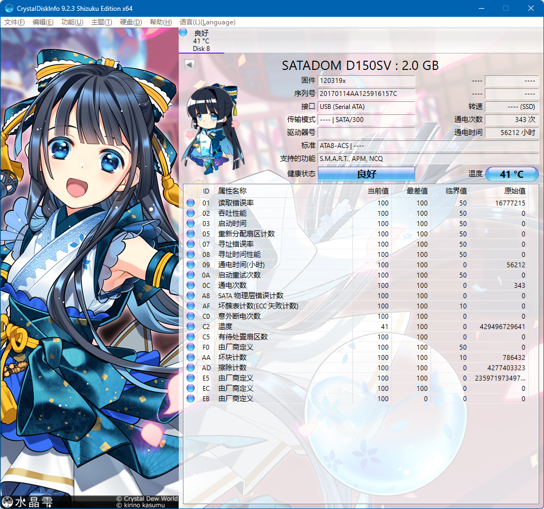Click the status orb of row C5 有待处置扇区数
Viewport: 544px width, 509px height.
(x=191, y=337)
